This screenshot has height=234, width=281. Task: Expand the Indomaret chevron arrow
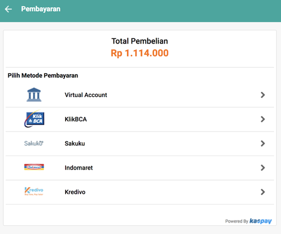[263, 168]
